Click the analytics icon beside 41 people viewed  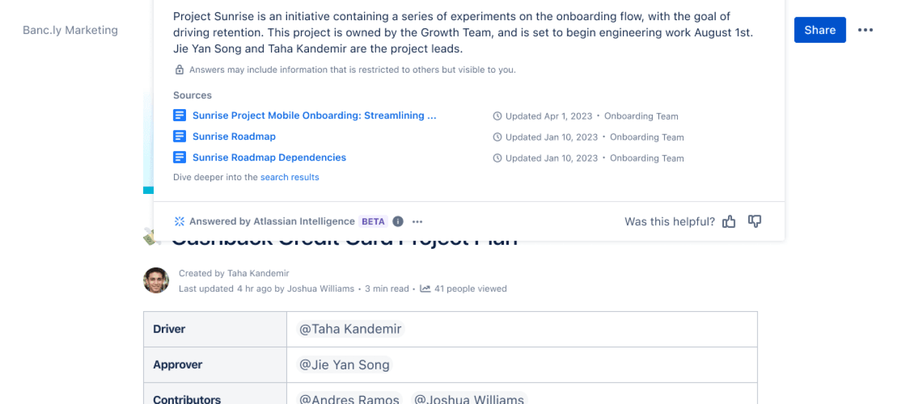425,288
